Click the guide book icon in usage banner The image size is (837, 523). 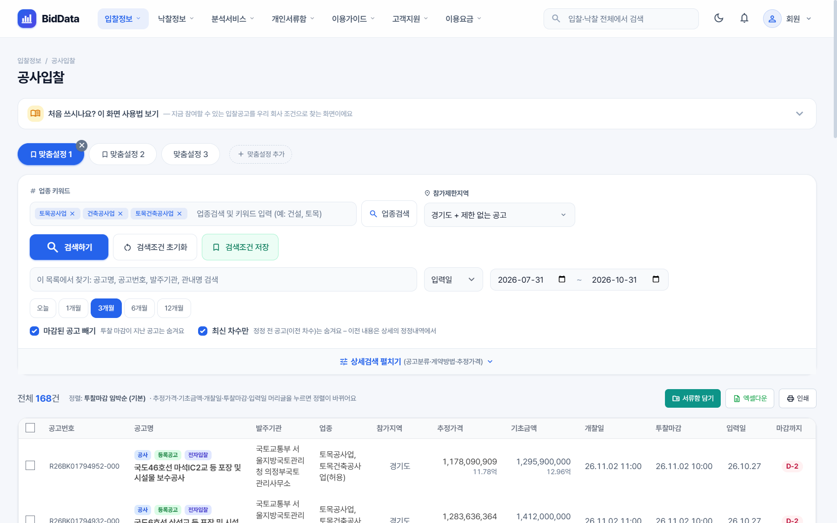point(35,113)
